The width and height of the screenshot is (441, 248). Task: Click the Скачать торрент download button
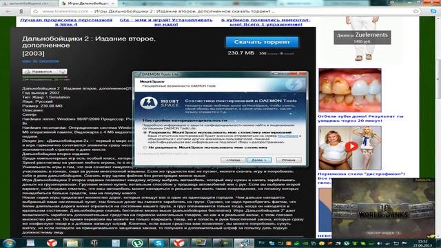[262, 42]
